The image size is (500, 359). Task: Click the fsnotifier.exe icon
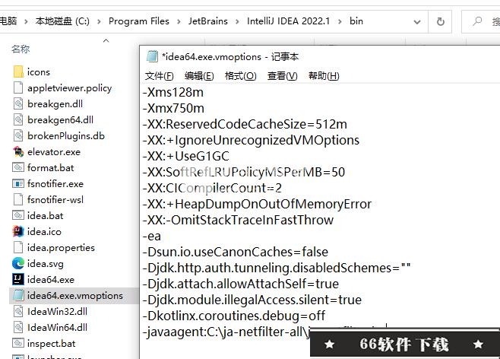pyautogui.click(x=18, y=184)
